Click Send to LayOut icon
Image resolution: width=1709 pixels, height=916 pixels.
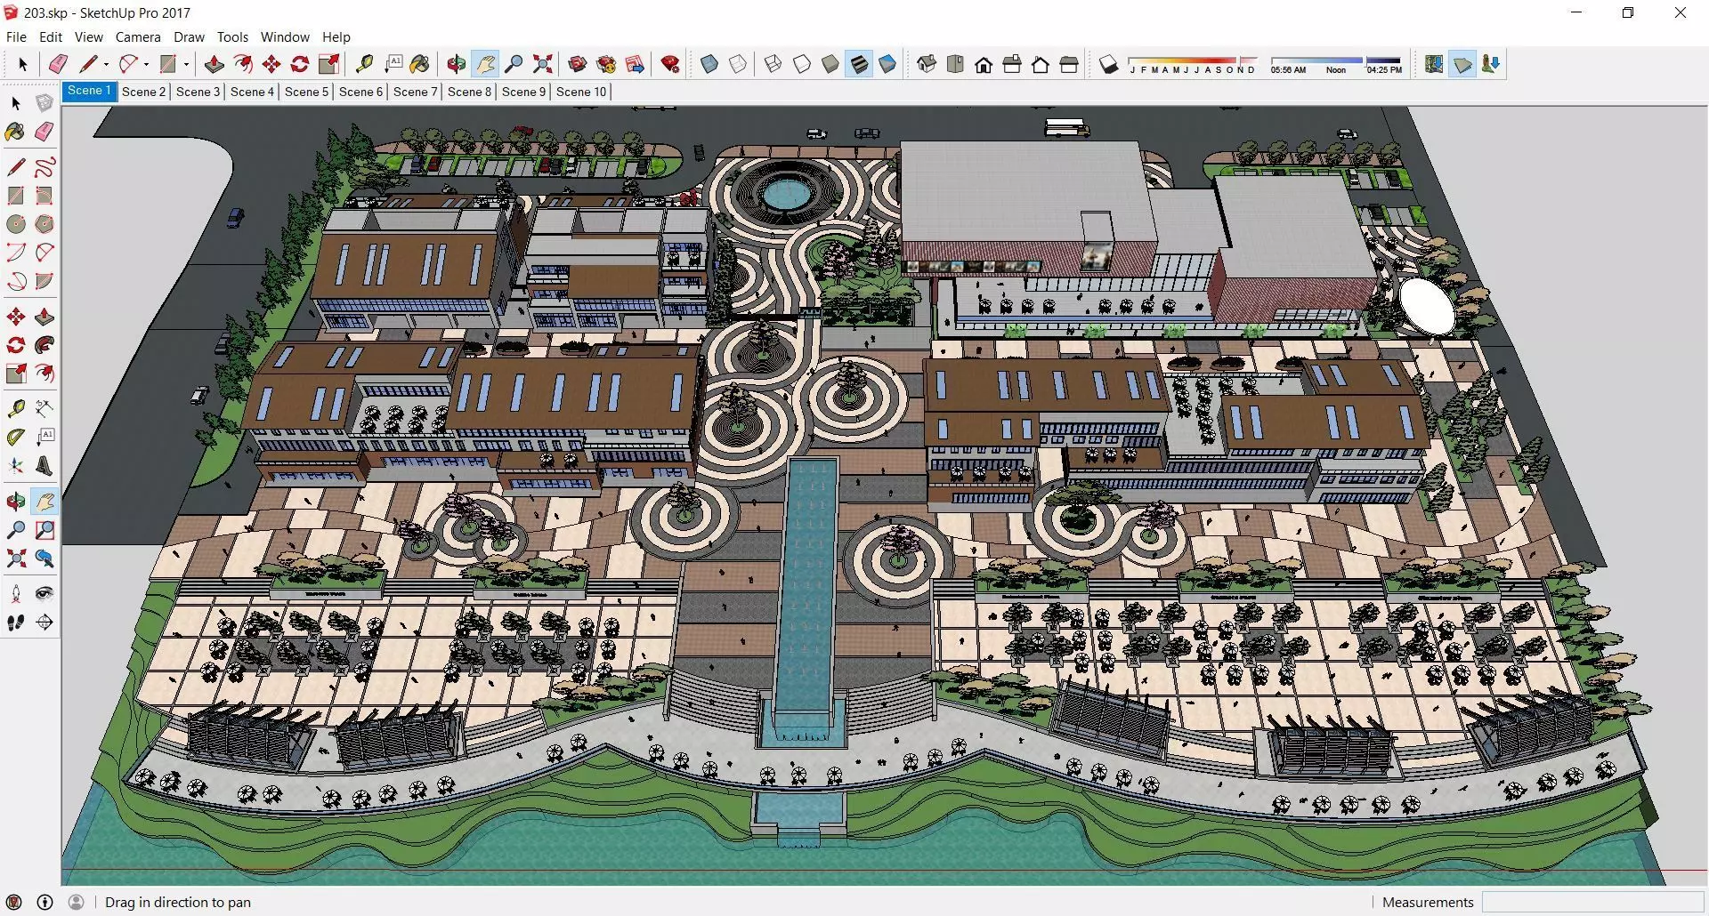click(x=635, y=64)
